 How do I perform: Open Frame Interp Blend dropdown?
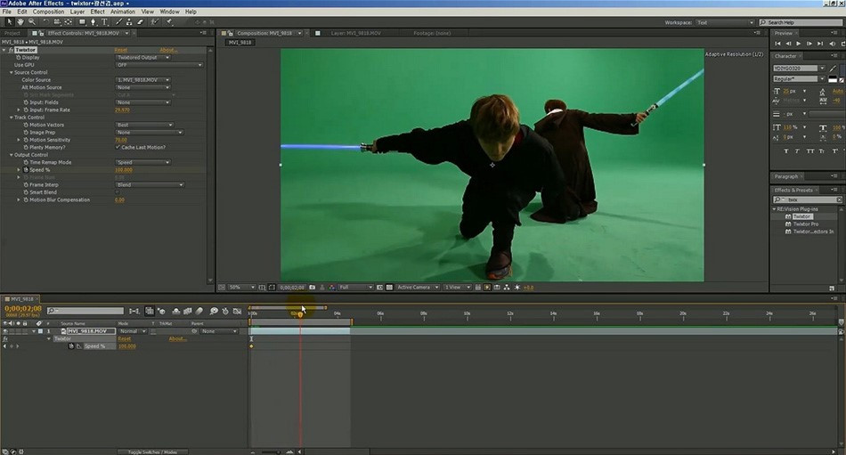[x=150, y=184]
